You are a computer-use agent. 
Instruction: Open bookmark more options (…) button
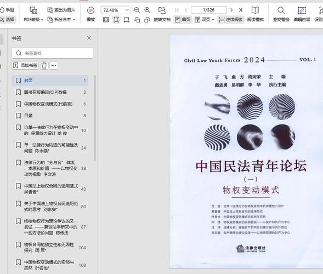pos(54,65)
